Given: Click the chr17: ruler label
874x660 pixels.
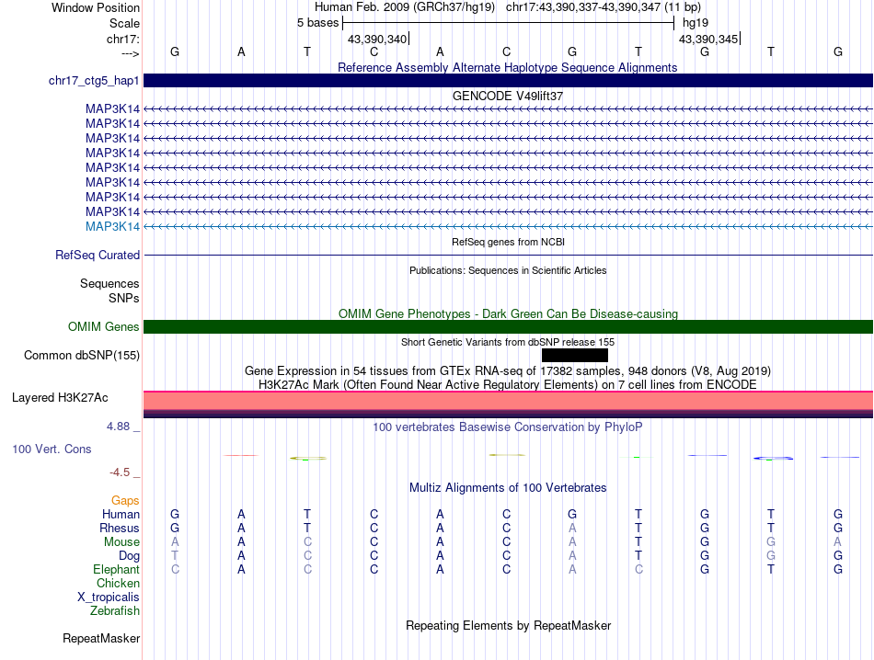Looking at the screenshot, I should point(123,39).
